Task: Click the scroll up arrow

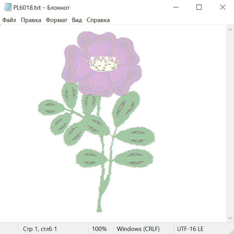Action: coord(230,30)
